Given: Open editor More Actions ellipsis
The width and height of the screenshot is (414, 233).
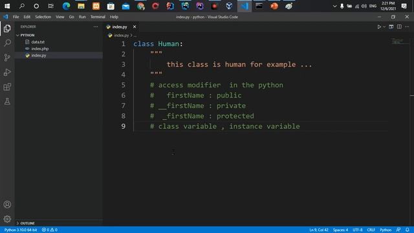Looking at the screenshot, I should (x=407, y=27).
